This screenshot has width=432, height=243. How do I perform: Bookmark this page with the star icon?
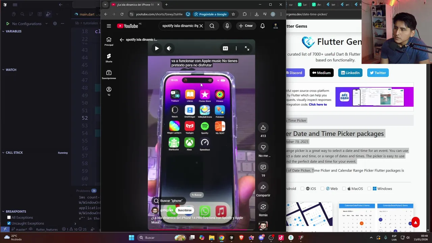pos(233,14)
